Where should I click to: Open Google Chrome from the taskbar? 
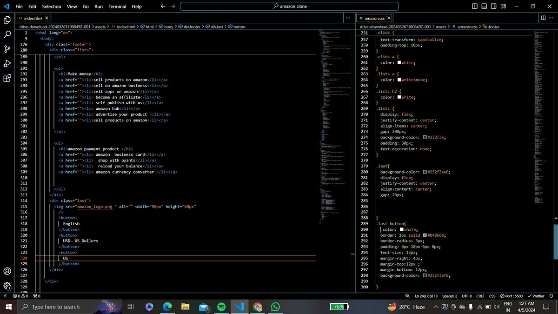point(258,307)
